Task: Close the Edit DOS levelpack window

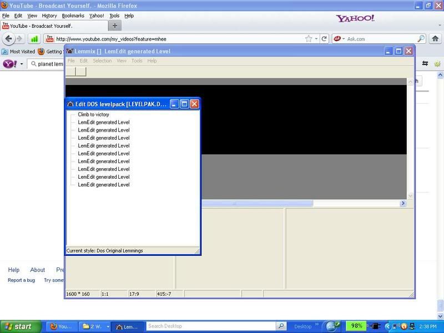Action: pos(194,104)
